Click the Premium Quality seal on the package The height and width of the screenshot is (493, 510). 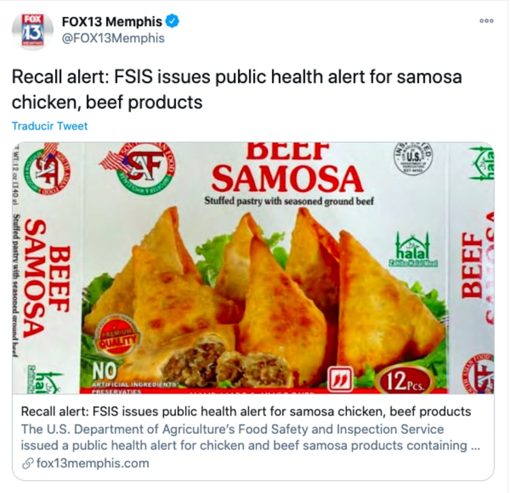click(x=118, y=336)
